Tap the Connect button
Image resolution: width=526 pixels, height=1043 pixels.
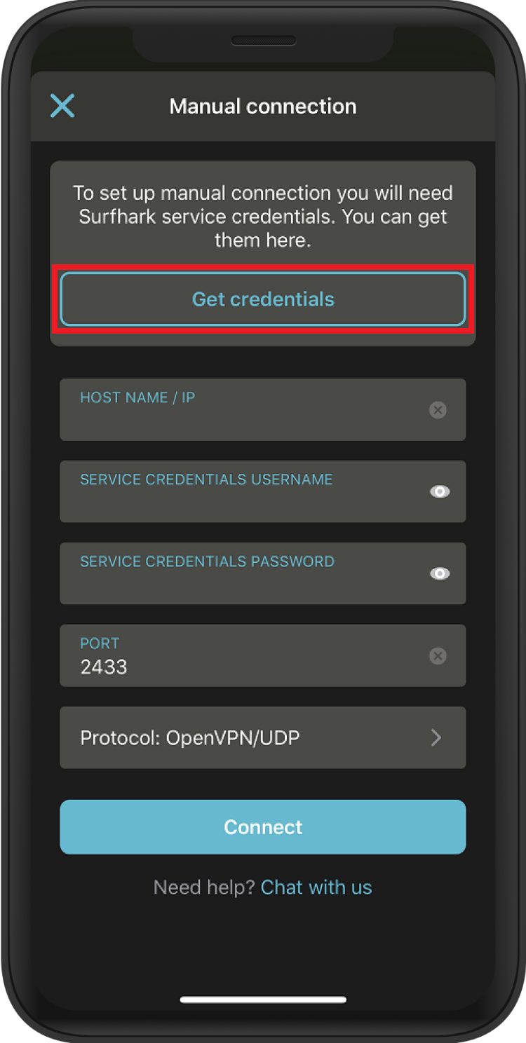click(x=263, y=827)
